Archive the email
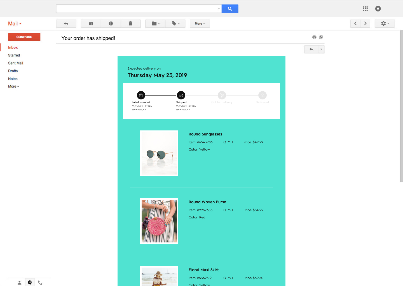 (91, 23)
